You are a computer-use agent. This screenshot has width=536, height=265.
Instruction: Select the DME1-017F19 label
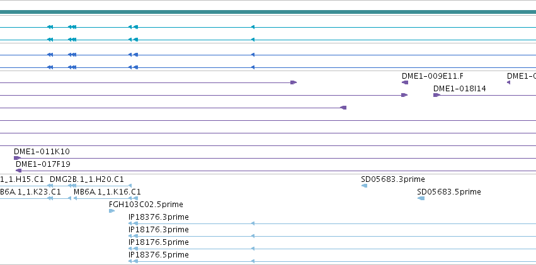[x=43, y=164]
